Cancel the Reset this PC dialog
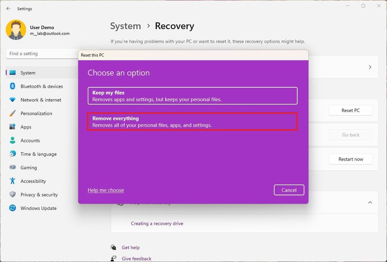 (x=289, y=190)
